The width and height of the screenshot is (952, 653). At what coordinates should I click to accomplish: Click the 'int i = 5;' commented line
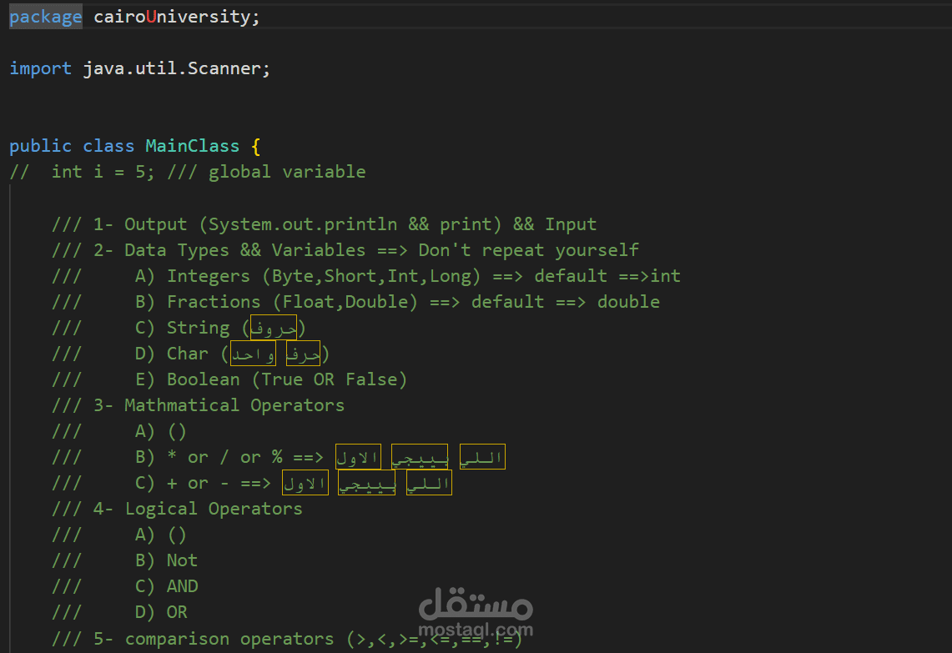(x=188, y=173)
